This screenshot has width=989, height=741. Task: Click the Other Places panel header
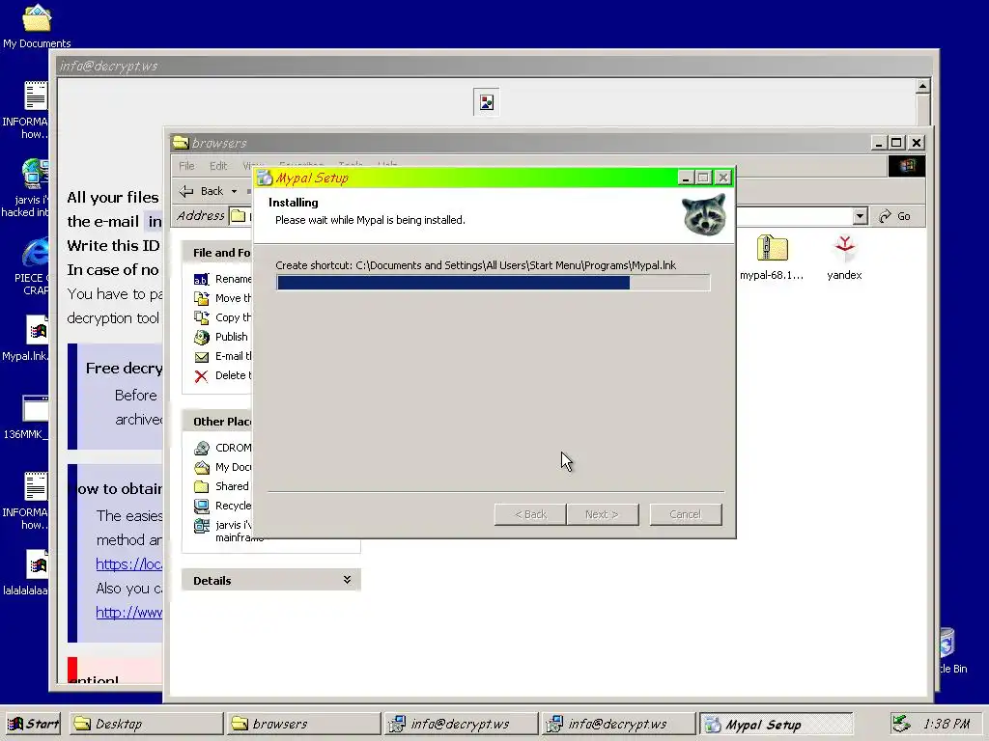coord(219,422)
